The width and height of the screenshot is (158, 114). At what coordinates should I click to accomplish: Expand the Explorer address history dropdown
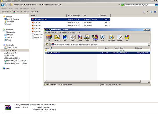119,5
